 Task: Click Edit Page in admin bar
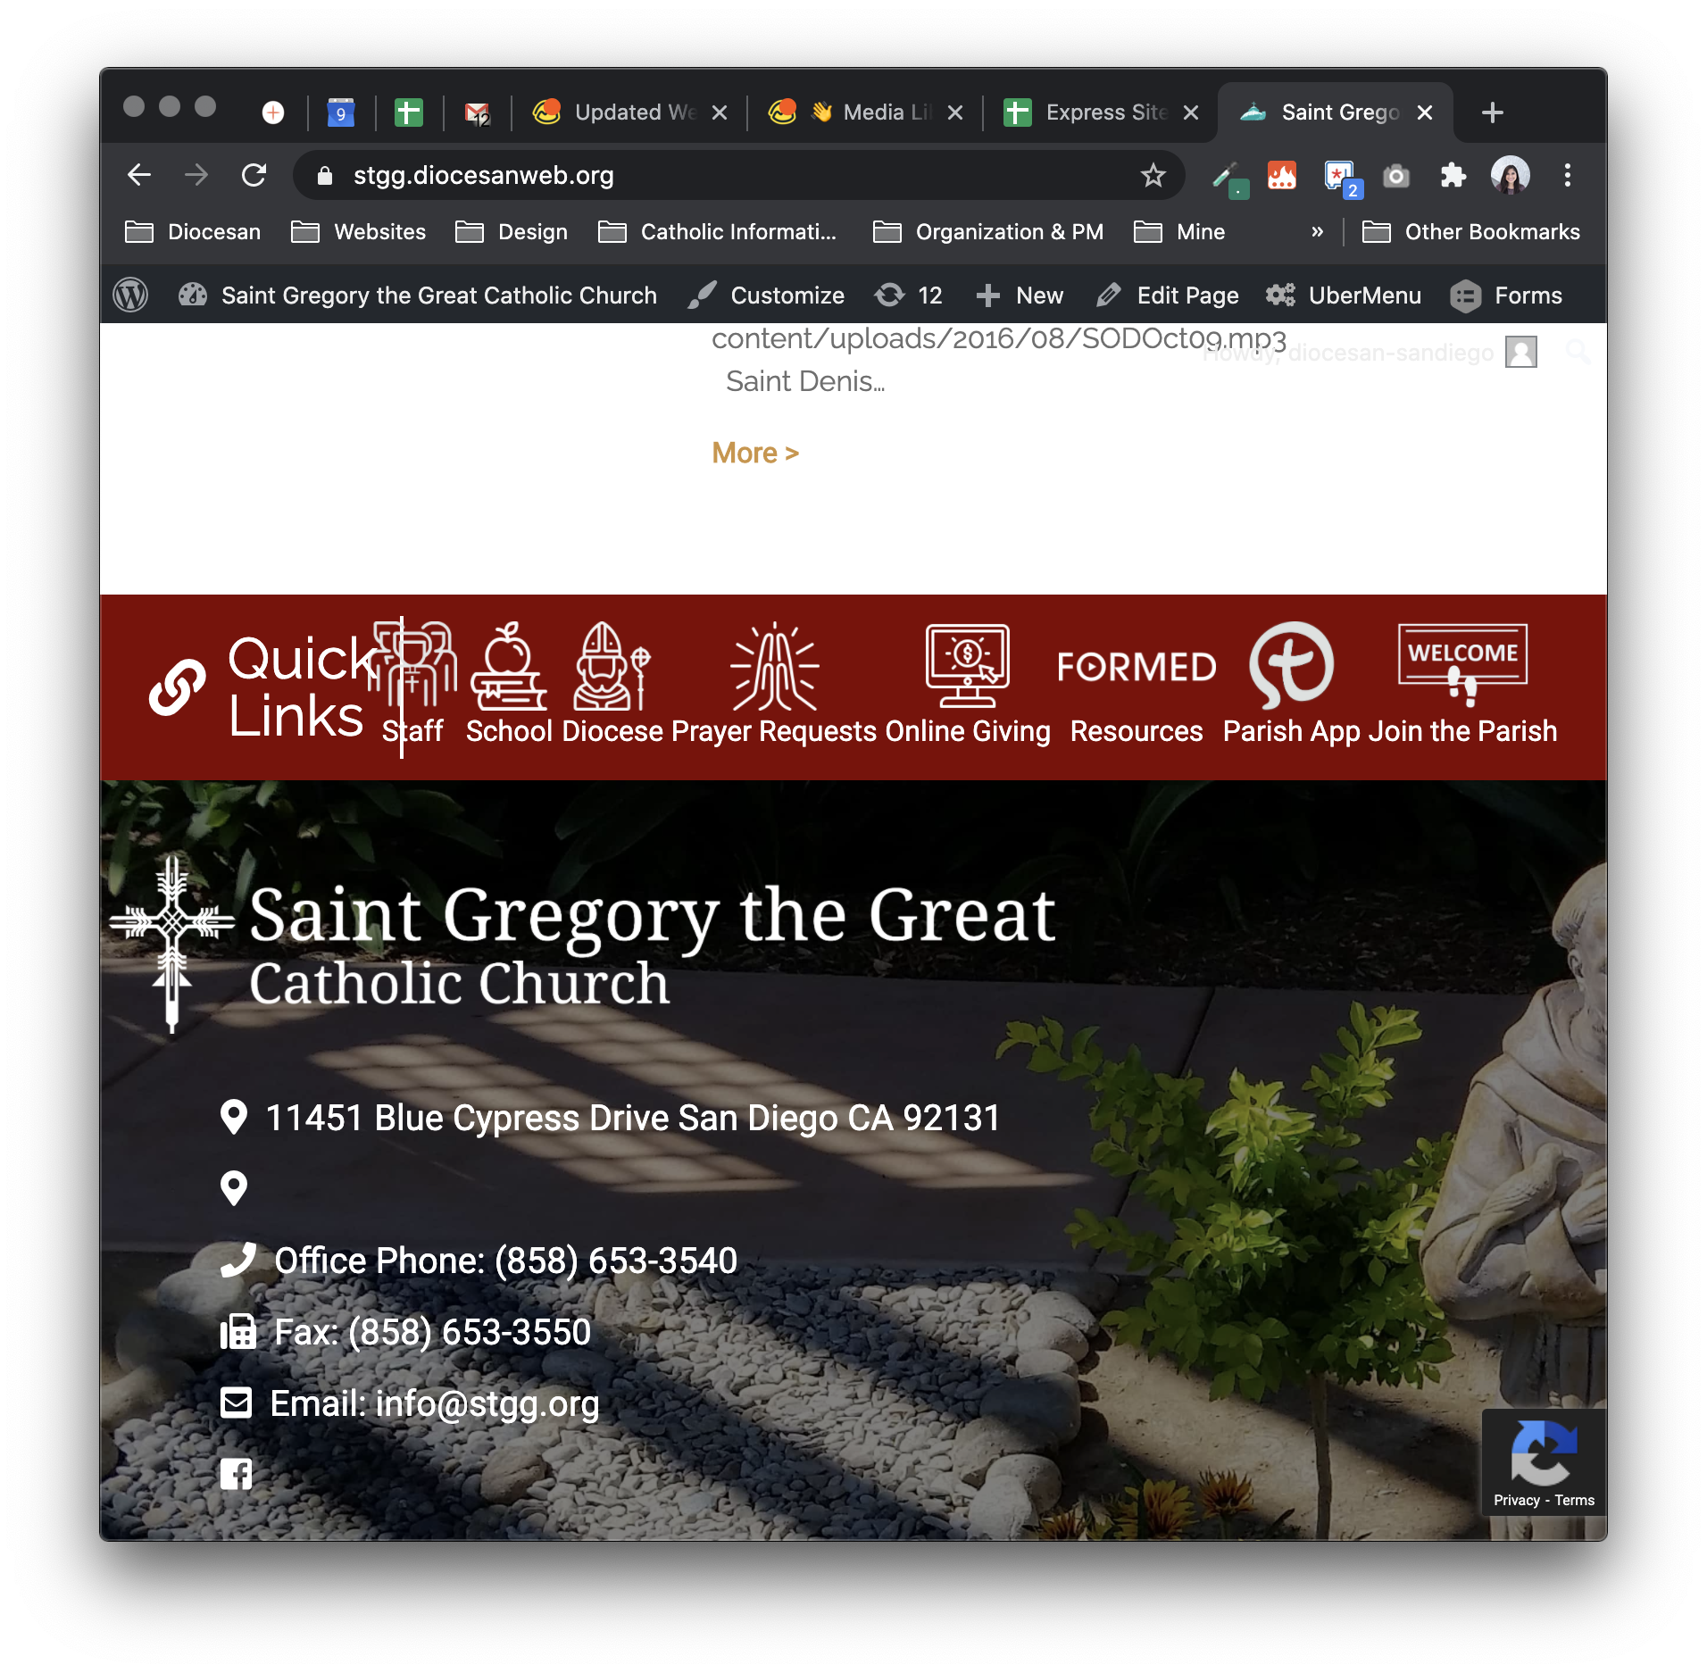[1168, 295]
